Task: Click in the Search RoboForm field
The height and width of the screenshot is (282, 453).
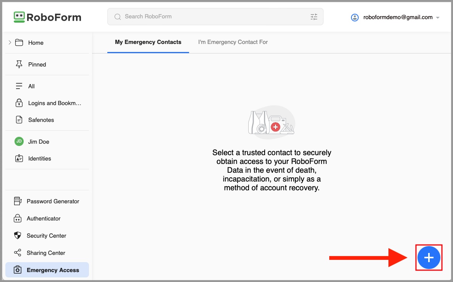Action: (x=215, y=17)
